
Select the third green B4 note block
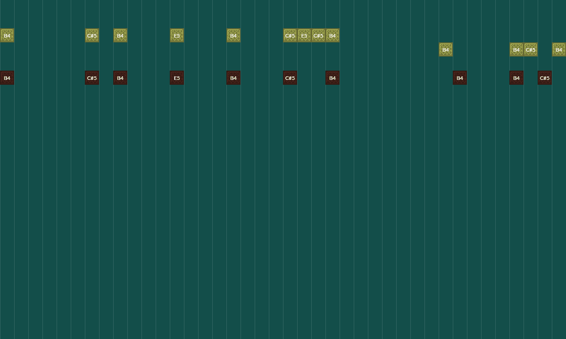[x=233, y=35]
